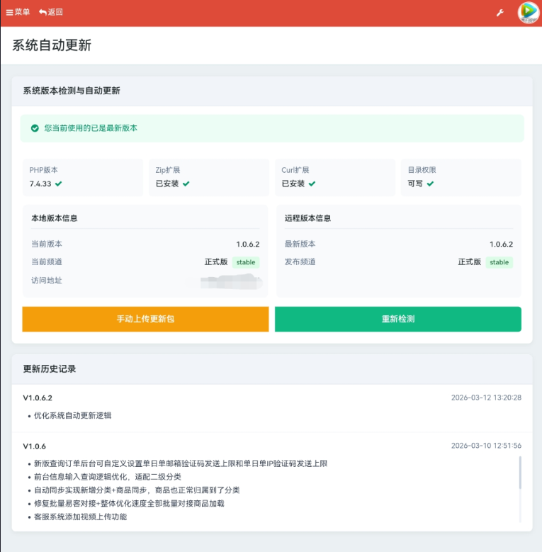
Task: Click the stable badge under 远程版本信息
Action: [x=499, y=262]
